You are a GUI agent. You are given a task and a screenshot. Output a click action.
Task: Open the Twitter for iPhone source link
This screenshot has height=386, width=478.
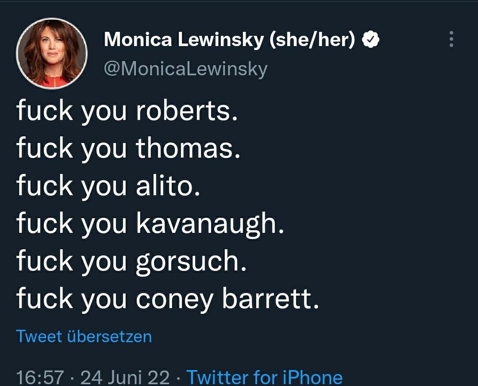[264, 377]
